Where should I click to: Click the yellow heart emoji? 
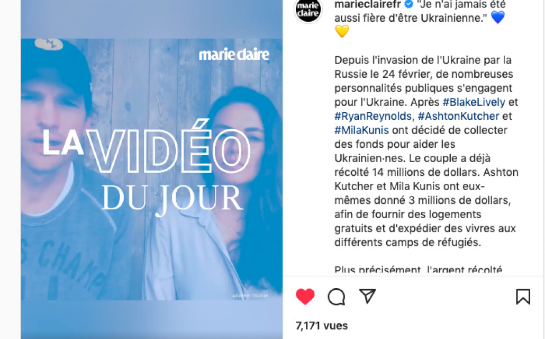[342, 31]
